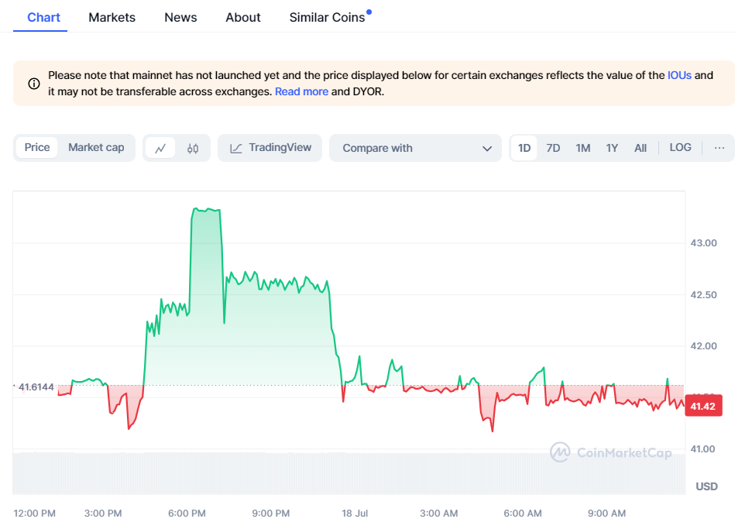Click the three-dots more options icon
Screen dimensions: 735x529
point(720,148)
